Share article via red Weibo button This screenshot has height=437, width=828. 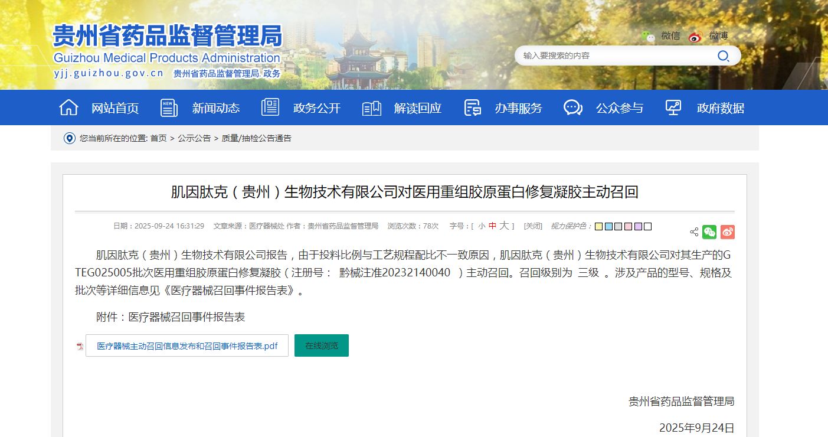tap(727, 232)
